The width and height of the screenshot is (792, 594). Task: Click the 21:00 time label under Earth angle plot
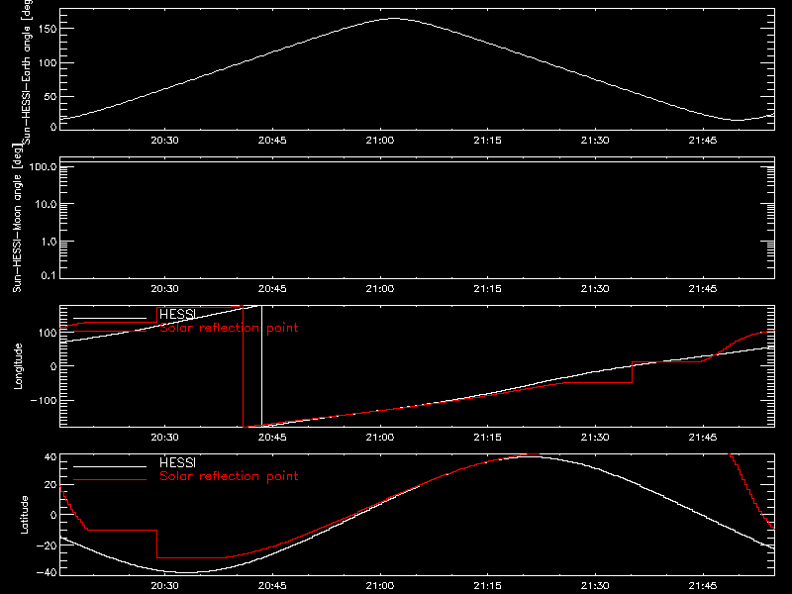tap(380, 140)
